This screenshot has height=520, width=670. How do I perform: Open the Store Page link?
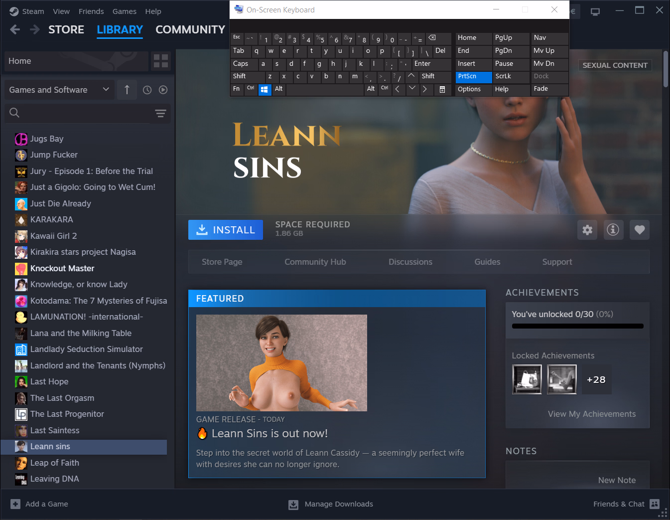(222, 262)
